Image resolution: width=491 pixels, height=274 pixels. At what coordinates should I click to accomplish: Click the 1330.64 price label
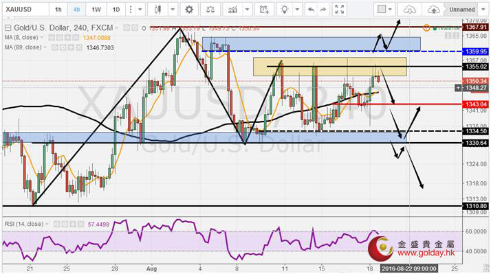476,143
